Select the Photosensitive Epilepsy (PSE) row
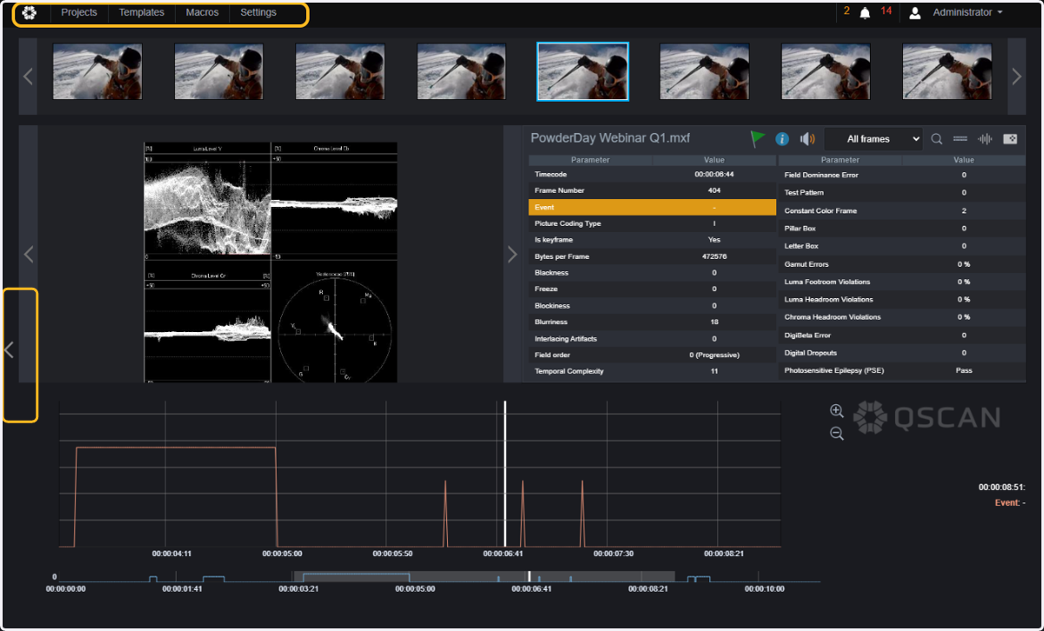The width and height of the screenshot is (1044, 631). 901,370
